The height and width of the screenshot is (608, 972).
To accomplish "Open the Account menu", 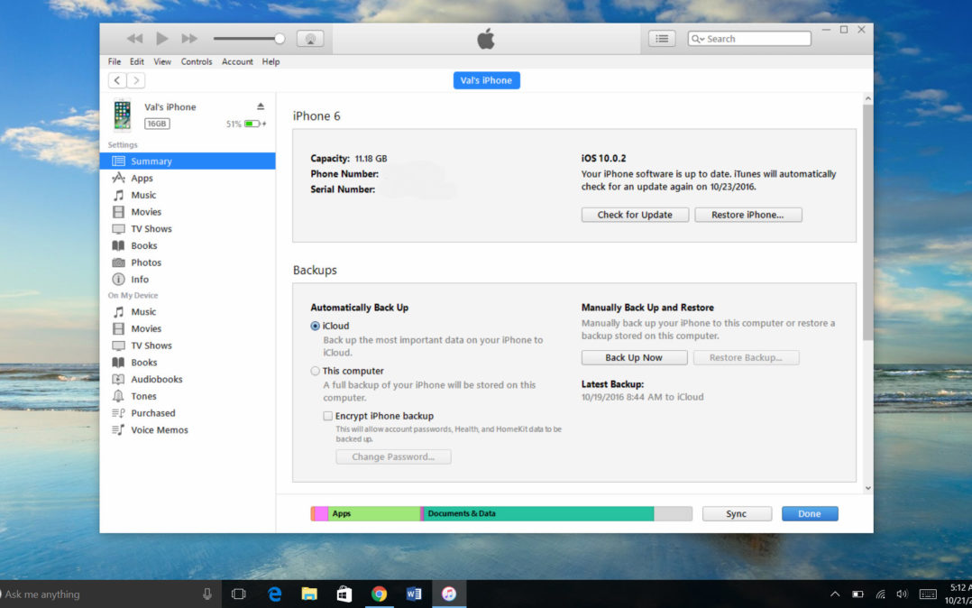I will click(x=237, y=61).
